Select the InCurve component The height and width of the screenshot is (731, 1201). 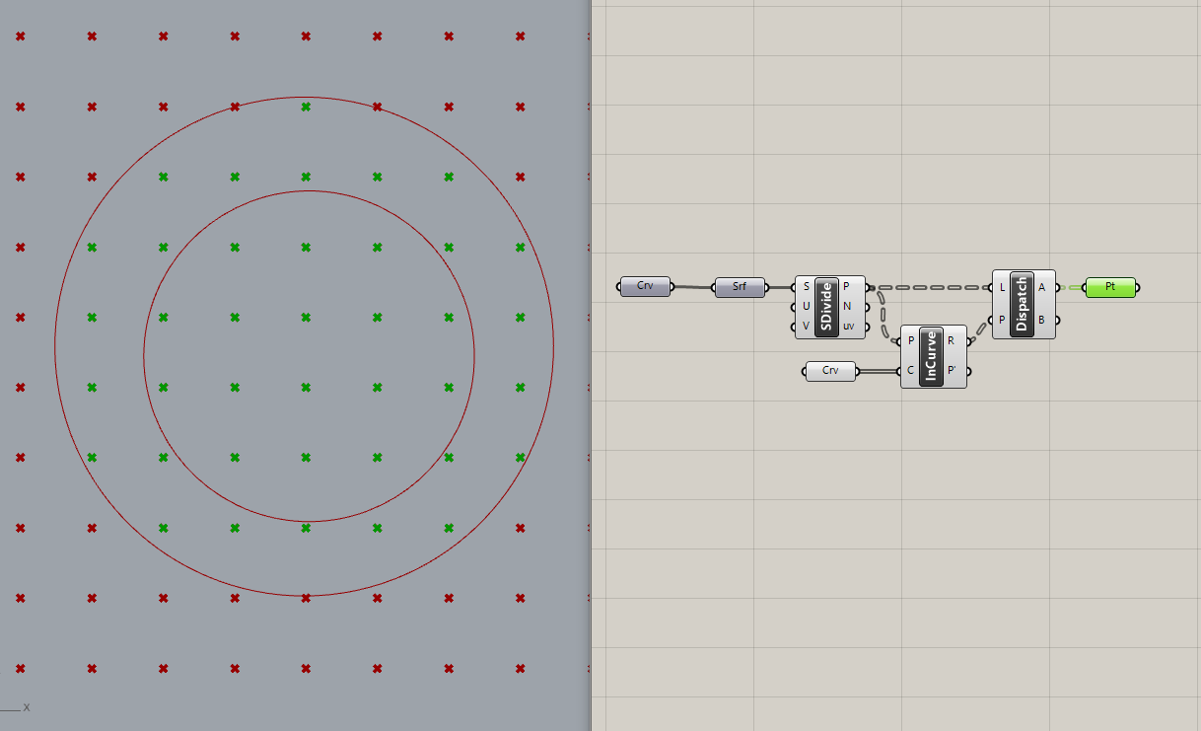point(932,356)
